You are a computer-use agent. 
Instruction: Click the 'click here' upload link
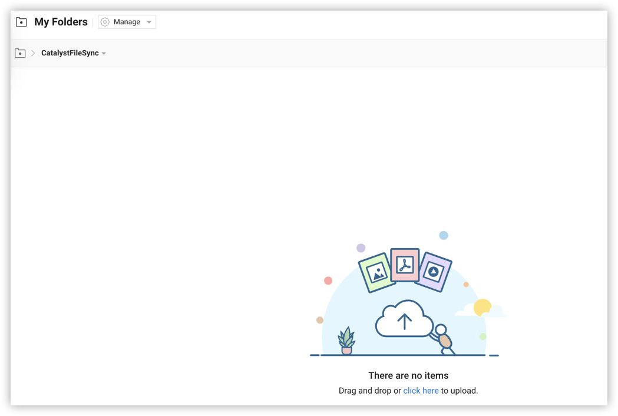click(421, 391)
